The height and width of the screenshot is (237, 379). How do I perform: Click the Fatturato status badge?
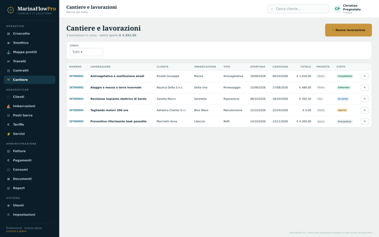pos(344,87)
